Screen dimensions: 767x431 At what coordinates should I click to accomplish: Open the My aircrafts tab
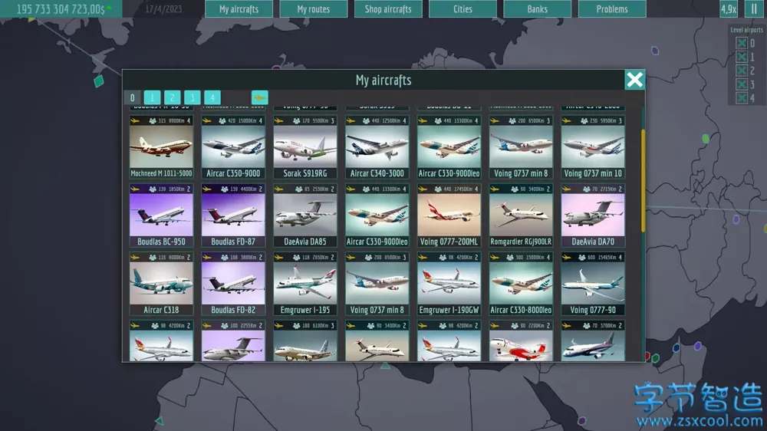tap(239, 8)
